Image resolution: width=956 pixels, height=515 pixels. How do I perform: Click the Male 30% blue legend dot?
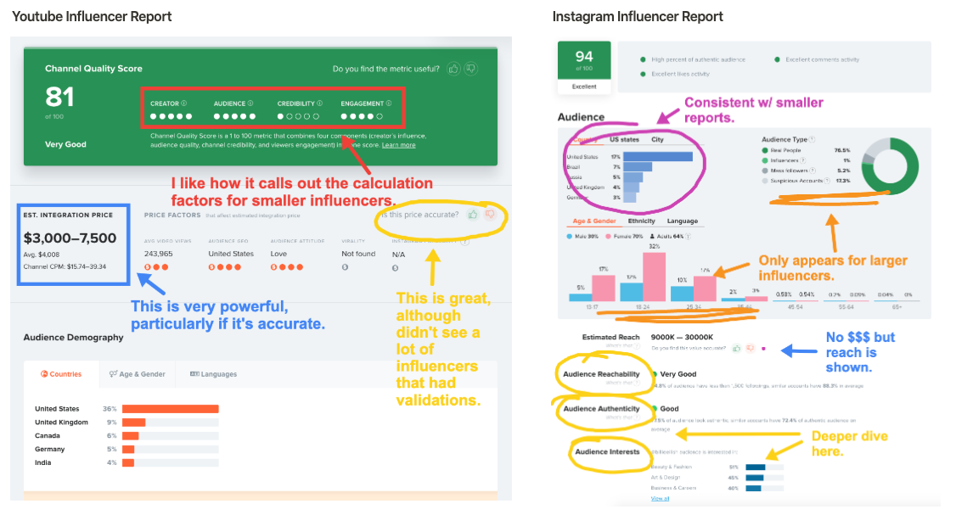pos(570,237)
